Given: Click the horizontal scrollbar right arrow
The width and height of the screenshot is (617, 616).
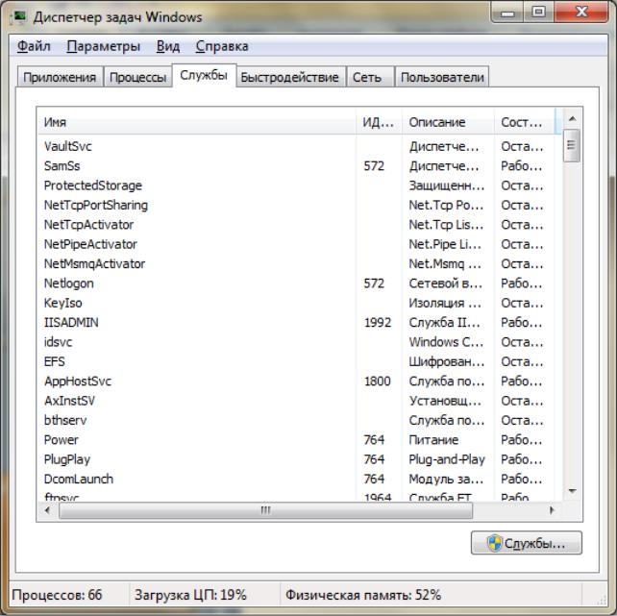Looking at the screenshot, I should (552, 510).
